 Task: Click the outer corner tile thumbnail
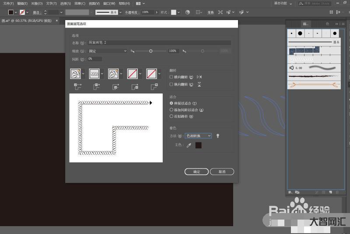[x=75, y=74]
